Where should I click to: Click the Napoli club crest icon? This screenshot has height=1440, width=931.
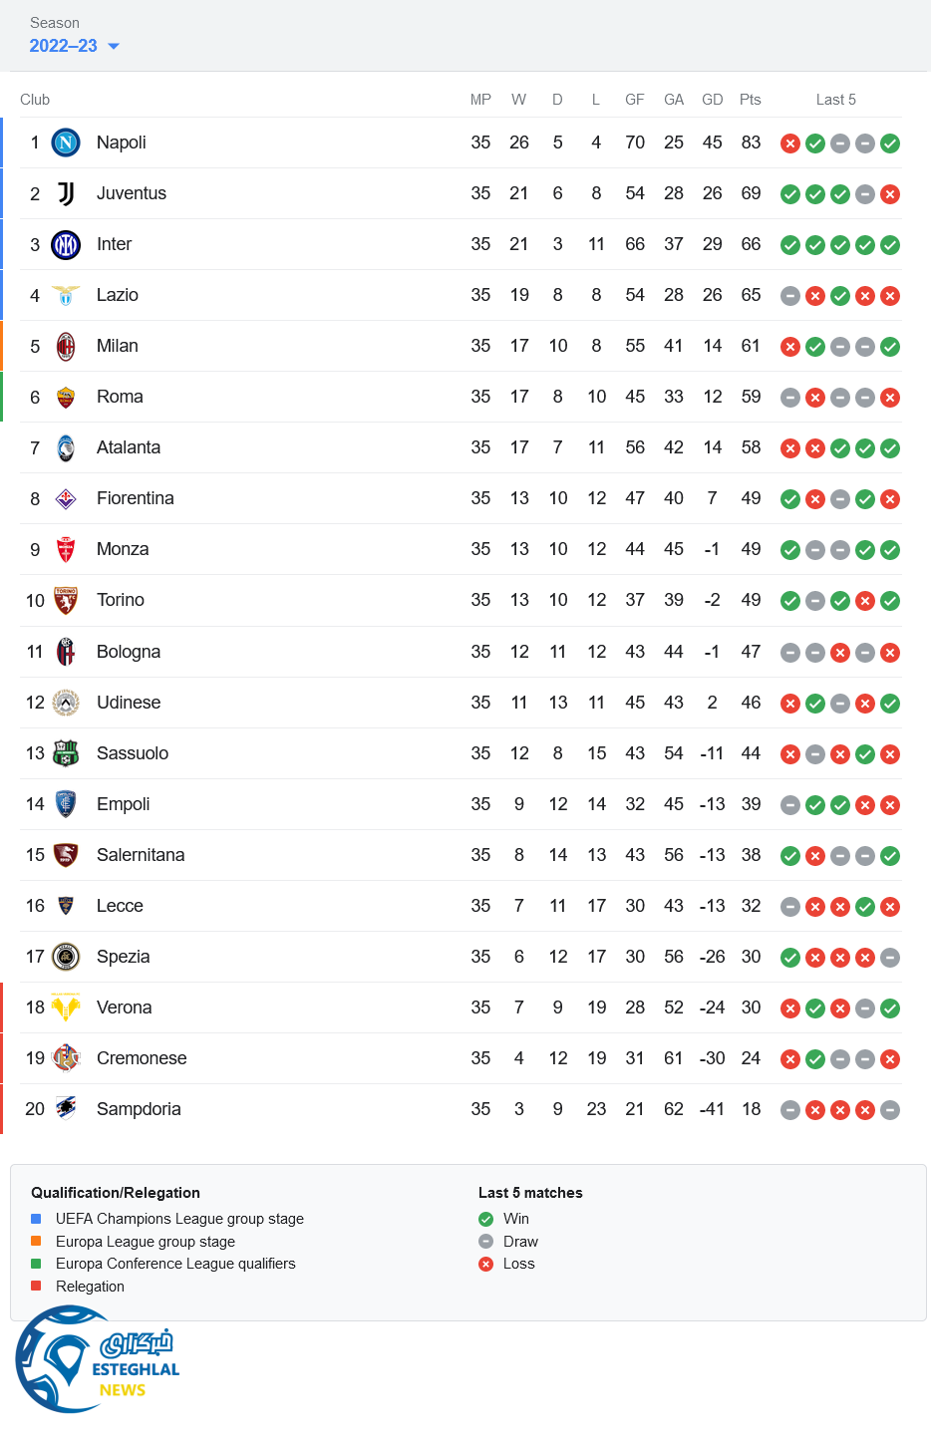66,143
